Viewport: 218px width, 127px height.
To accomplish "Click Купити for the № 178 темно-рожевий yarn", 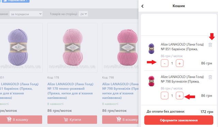I will click(x=72, y=120).
